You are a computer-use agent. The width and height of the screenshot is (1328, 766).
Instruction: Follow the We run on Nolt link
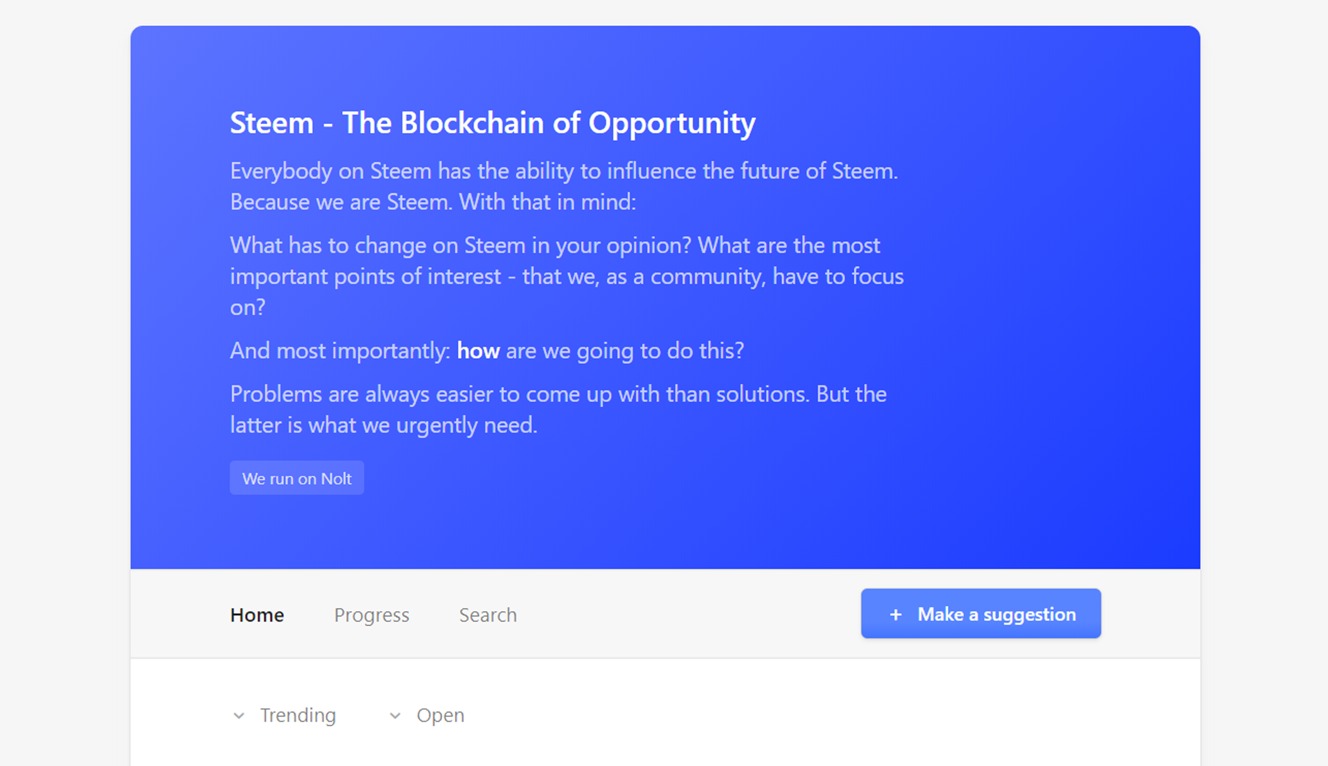(297, 478)
